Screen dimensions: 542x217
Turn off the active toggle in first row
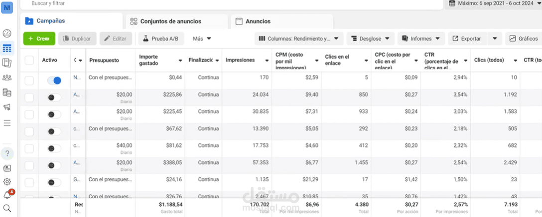(x=54, y=80)
